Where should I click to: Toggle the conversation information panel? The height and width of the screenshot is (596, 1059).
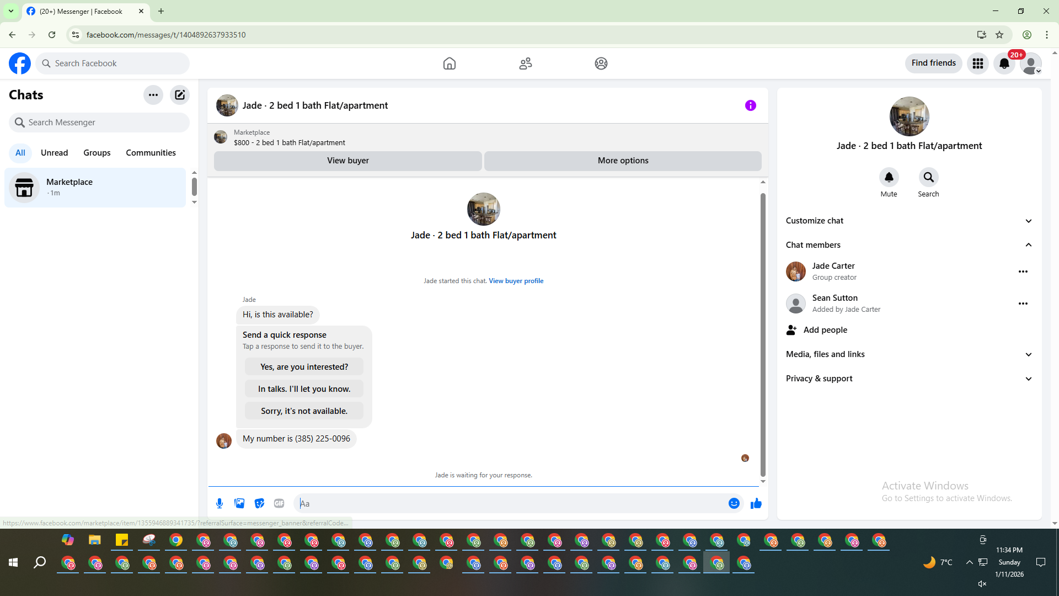750,105
